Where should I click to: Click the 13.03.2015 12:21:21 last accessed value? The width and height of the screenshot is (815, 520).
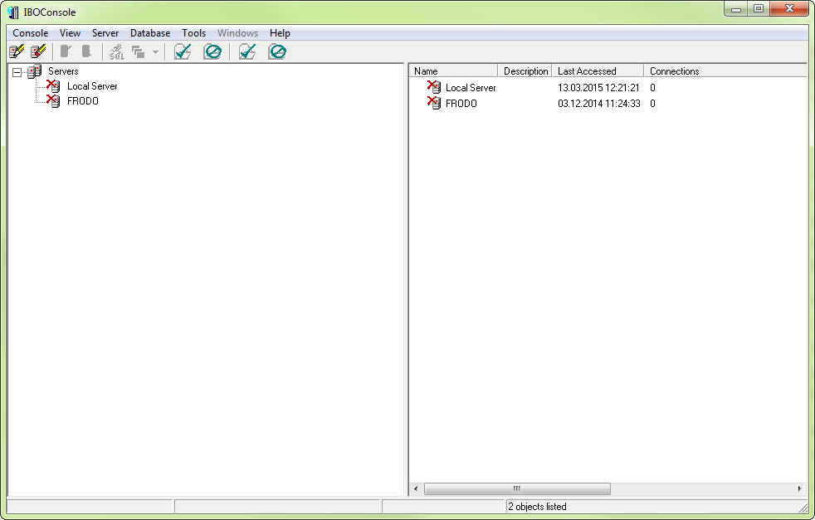598,88
